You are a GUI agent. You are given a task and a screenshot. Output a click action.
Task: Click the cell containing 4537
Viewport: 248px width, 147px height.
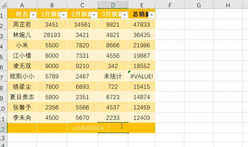click(x=113, y=107)
